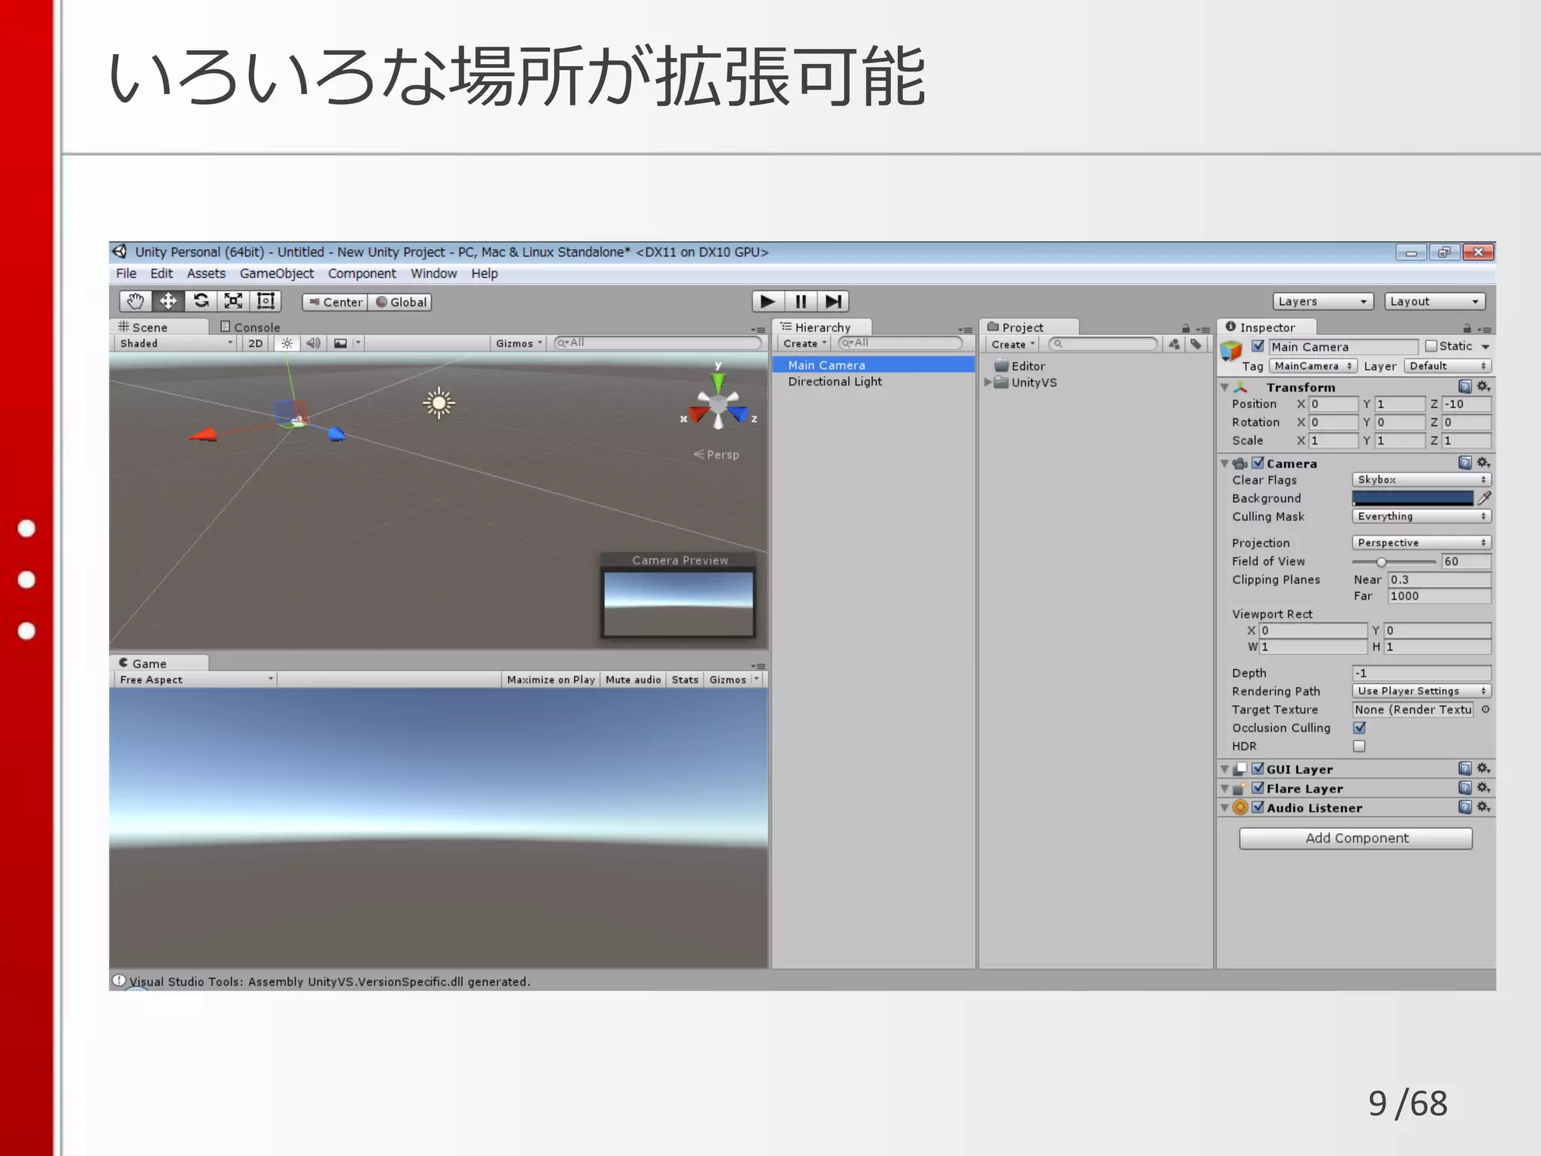Start Play mode
This screenshot has height=1156, width=1541.
click(x=767, y=302)
